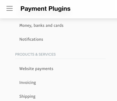Click the divider under PRODUCTS & SERVICES
This screenshot has width=117, height=101.
pyautogui.click(x=60, y=59)
